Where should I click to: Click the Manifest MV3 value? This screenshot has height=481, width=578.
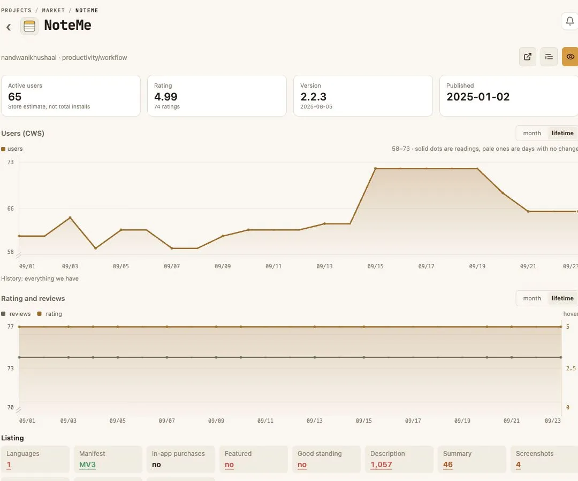tap(87, 465)
